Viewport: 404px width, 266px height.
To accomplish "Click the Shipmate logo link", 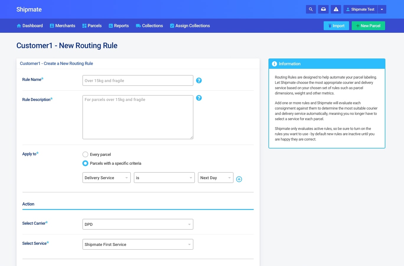I will 29,9.
